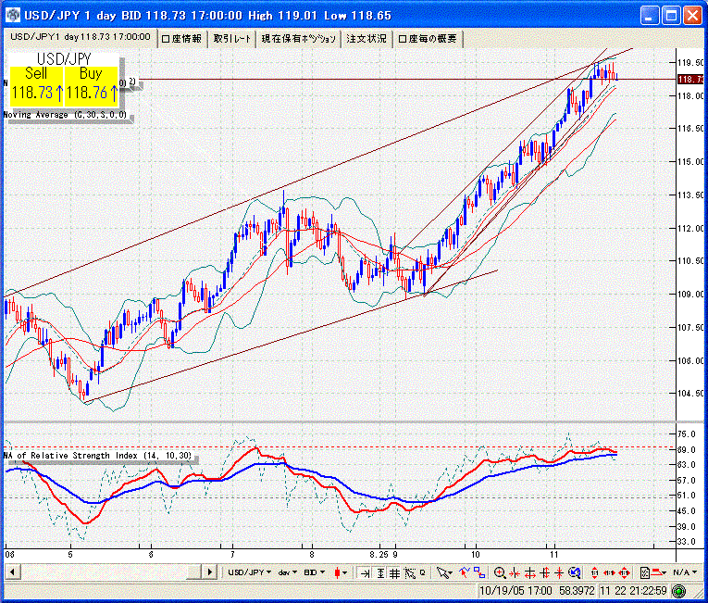The image size is (708, 603).
Task: Minimize the chart window
Action: tap(650, 16)
